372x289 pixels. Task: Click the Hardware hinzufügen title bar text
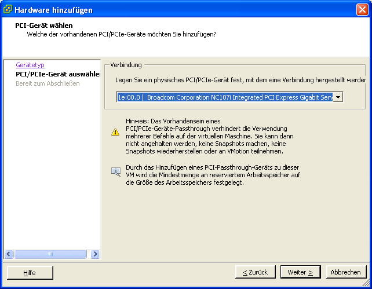[x=53, y=10]
